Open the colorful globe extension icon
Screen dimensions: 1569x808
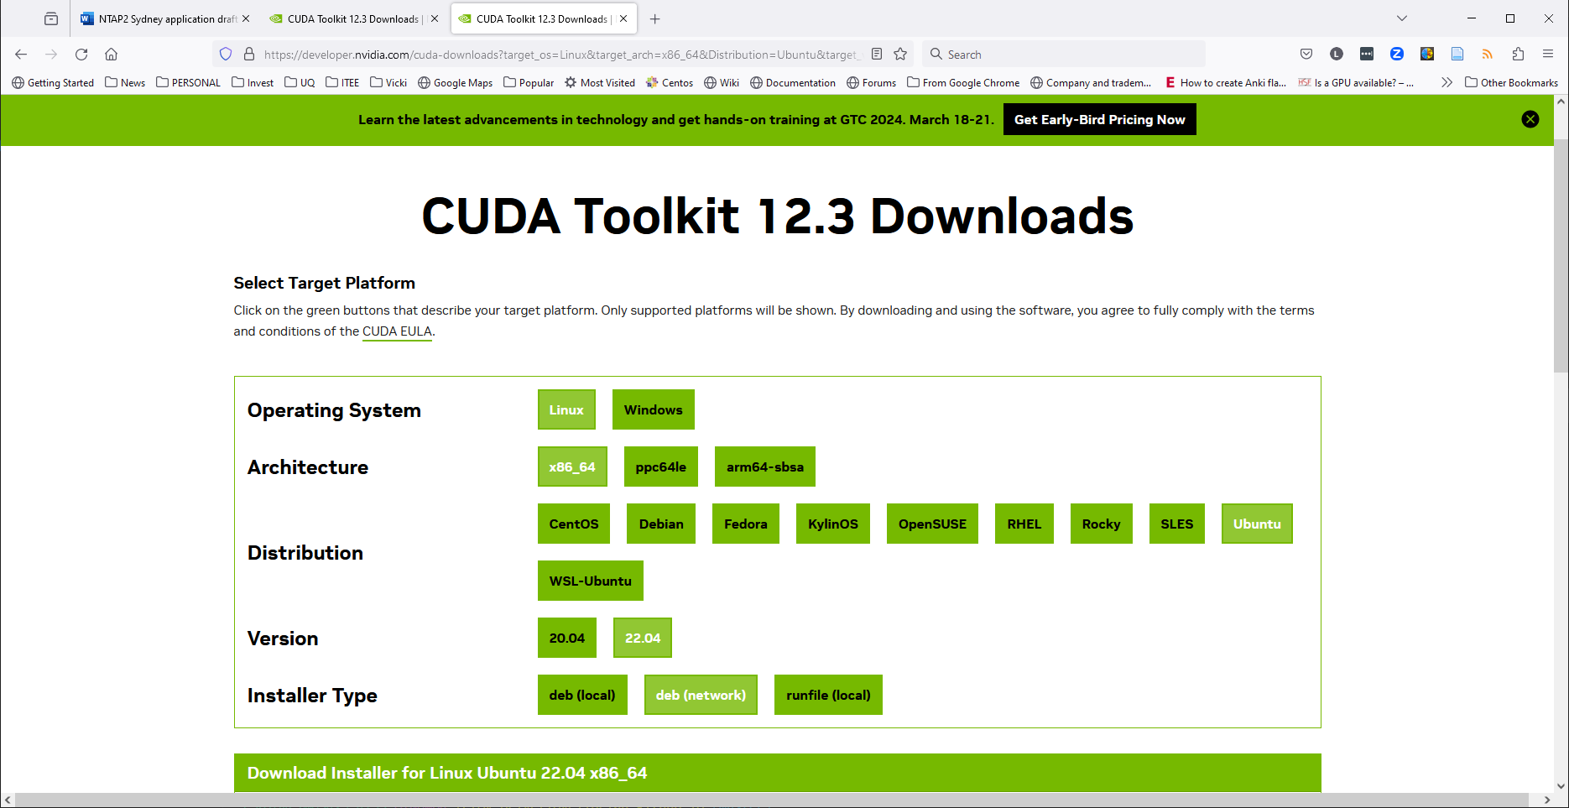point(1427,55)
